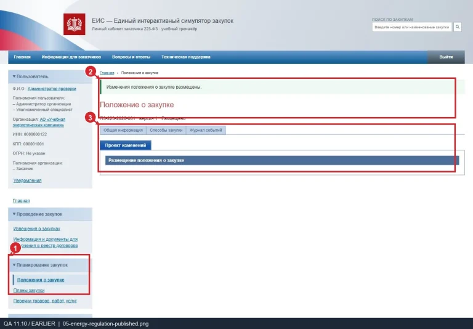Collapse the Пользователь panel
This screenshot has width=473, height=329.
click(50, 76)
